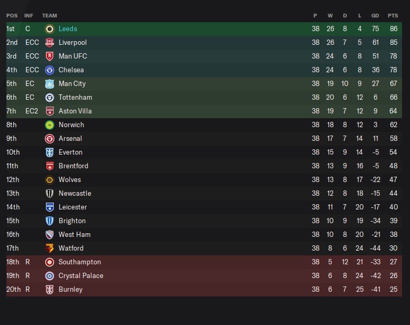Select the Wolves club badge icon
This screenshot has width=410, height=325.
[50, 179]
